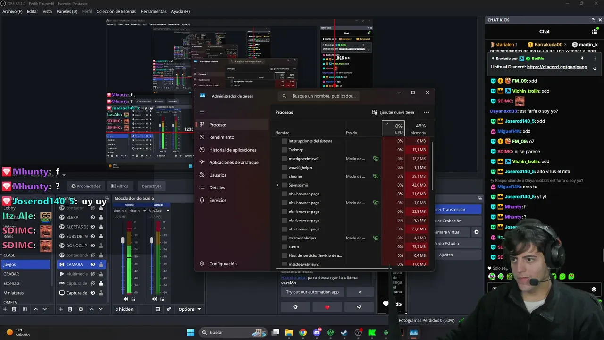The height and width of the screenshot is (340, 604).
Task: Open Servicios section in Task Manager
Action: coord(218,200)
